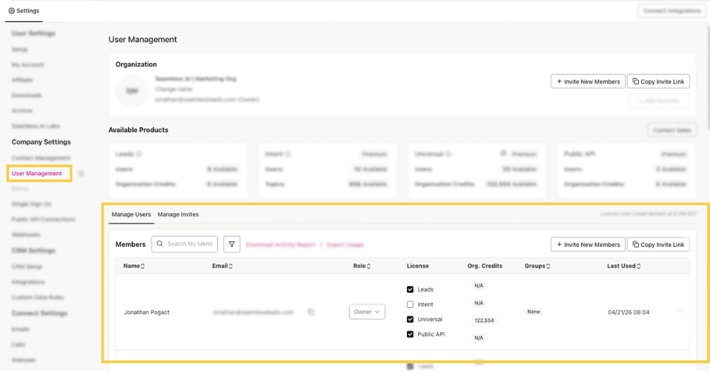The height and width of the screenshot is (371, 710).
Task: Click the 04/21/26 08:04 last used value
Action: [x=628, y=312]
